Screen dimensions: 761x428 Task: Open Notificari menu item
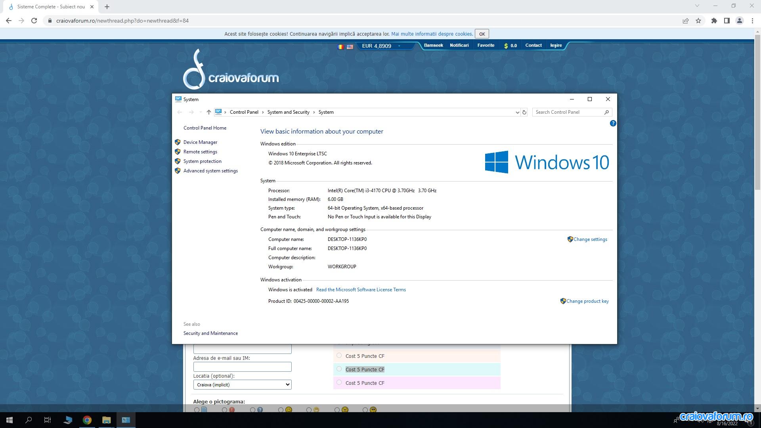pyautogui.click(x=459, y=45)
